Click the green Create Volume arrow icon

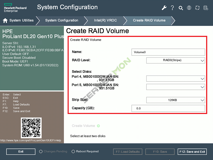click(98, 126)
